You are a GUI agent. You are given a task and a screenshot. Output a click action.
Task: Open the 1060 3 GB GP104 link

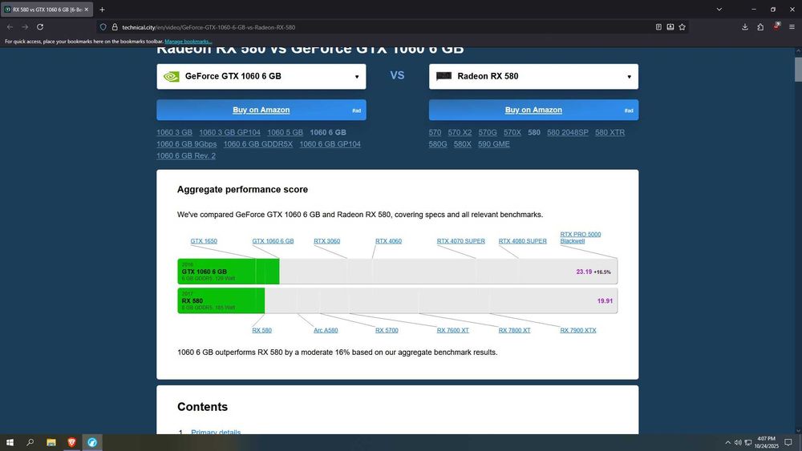(229, 132)
